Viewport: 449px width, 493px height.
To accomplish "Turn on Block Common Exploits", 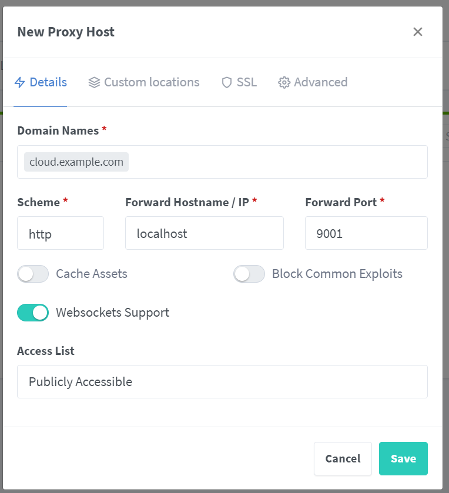I will tap(249, 274).
